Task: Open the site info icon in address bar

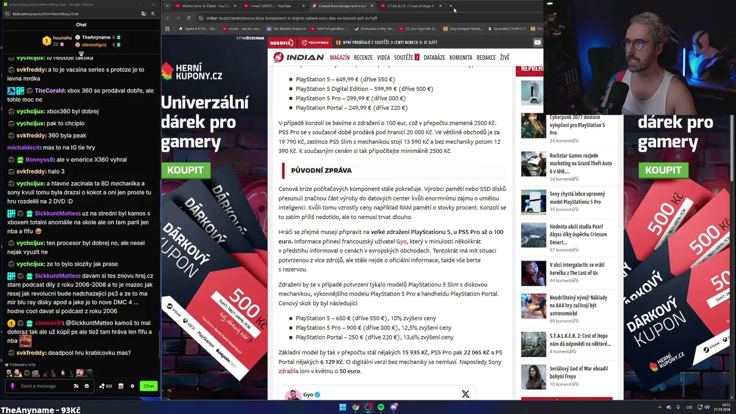Action: pos(201,18)
